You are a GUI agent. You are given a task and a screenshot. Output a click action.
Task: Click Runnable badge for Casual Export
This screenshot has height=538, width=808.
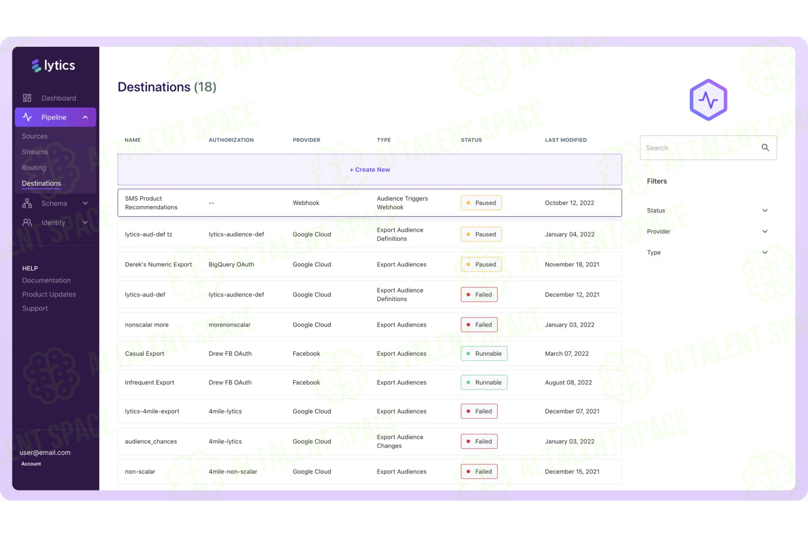pyautogui.click(x=484, y=353)
